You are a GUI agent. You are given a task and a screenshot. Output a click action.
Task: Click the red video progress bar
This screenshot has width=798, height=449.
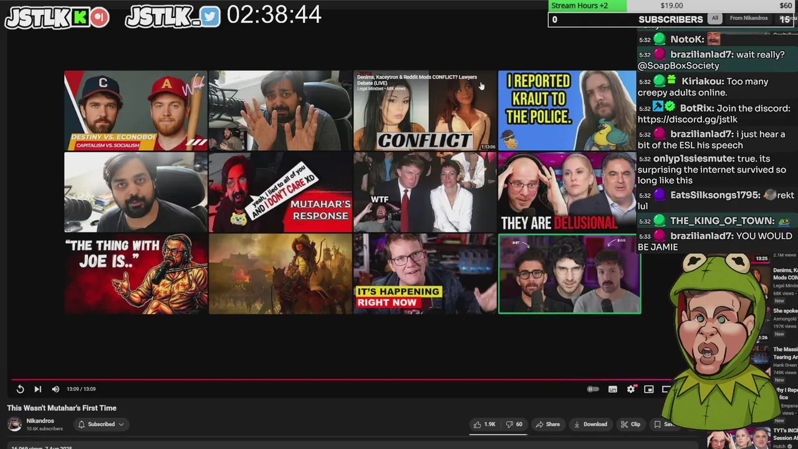click(x=340, y=379)
